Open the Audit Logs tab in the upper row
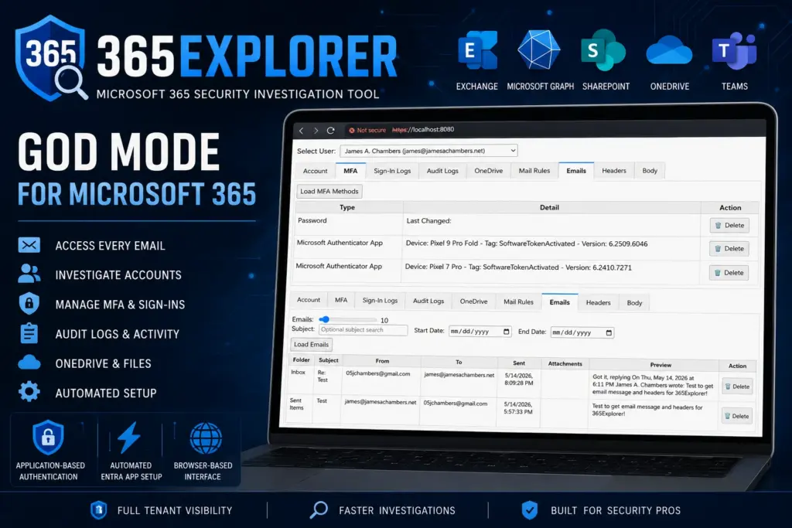This screenshot has width=792, height=528. coord(442,171)
